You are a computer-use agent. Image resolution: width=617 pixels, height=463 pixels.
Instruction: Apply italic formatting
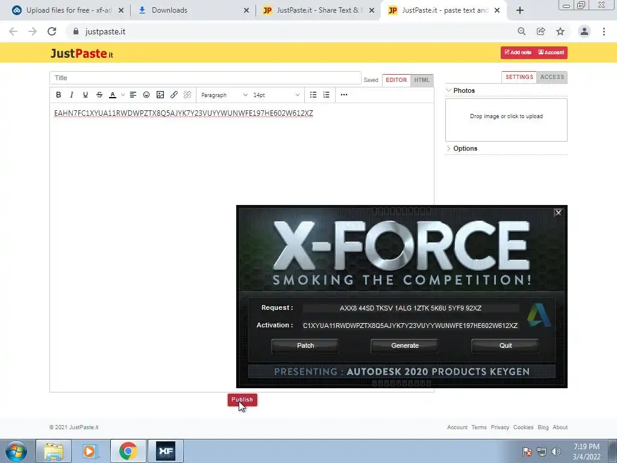[x=72, y=95]
